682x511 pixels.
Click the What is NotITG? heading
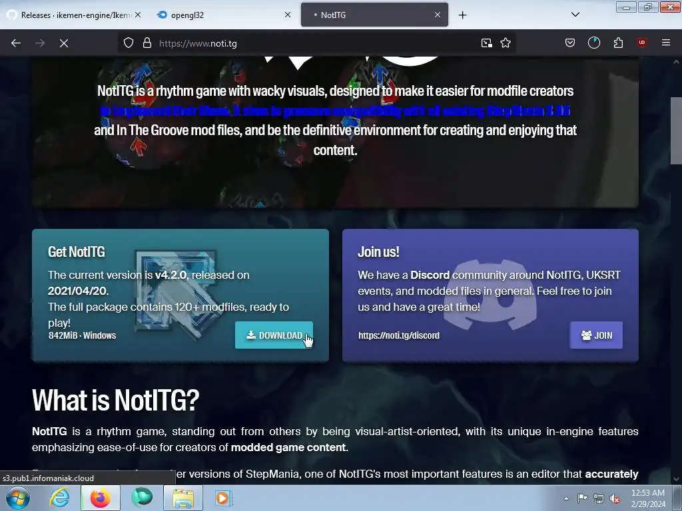116,400
